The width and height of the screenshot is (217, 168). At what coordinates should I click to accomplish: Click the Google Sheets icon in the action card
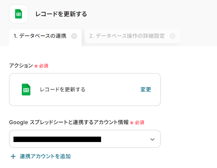(26, 90)
